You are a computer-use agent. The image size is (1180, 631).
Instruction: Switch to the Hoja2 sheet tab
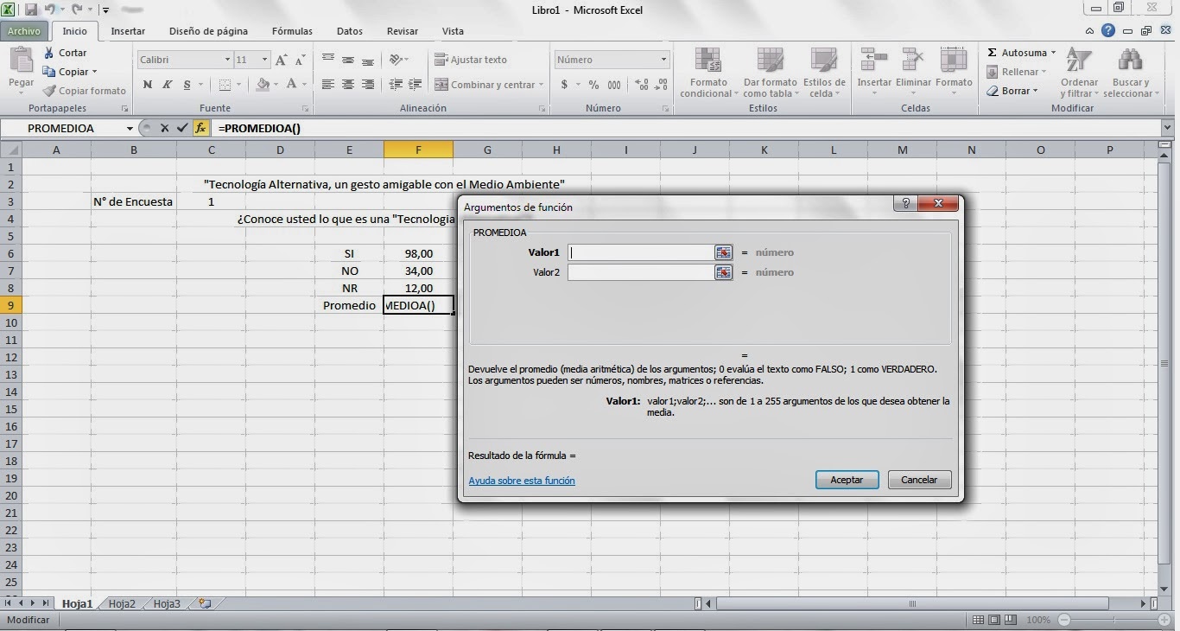tap(121, 603)
